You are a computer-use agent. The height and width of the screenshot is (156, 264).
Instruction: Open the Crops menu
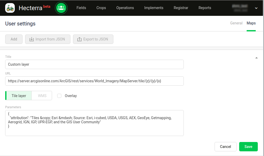click(101, 8)
